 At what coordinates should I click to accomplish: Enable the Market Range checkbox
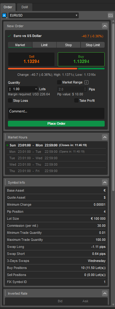coord(59,82)
